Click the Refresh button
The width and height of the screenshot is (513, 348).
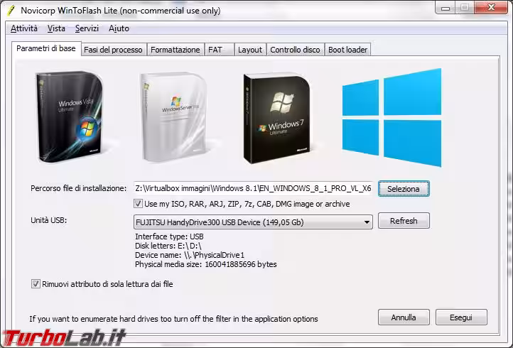[x=404, y=221]
